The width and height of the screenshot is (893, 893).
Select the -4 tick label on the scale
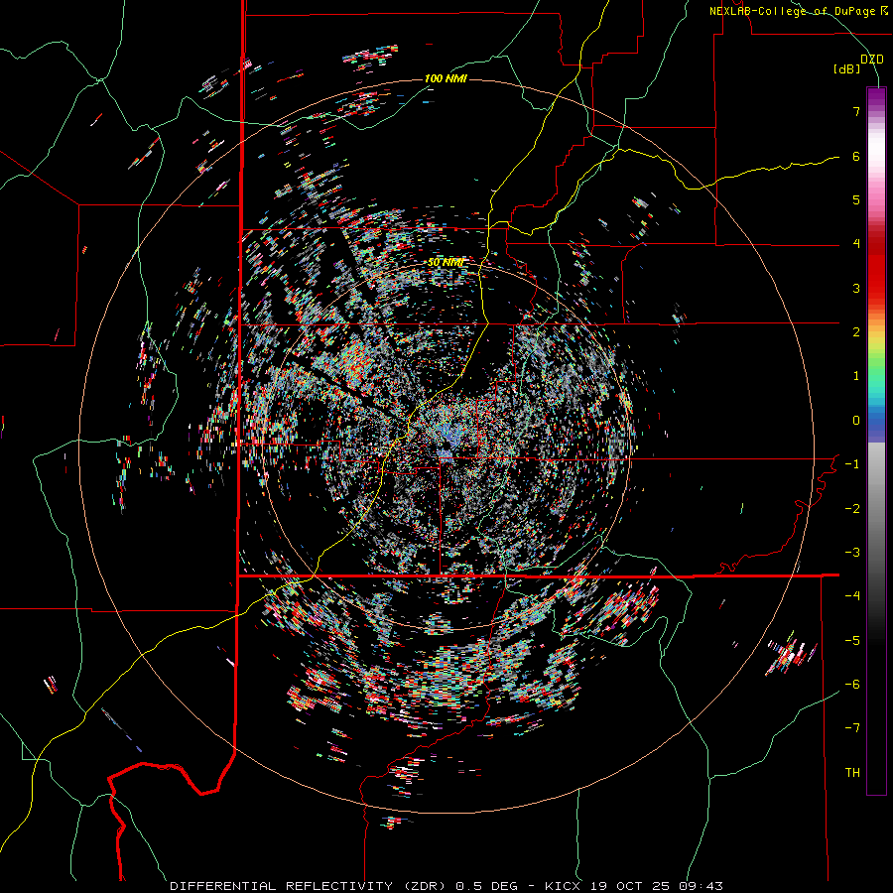(x=852, y=596)
